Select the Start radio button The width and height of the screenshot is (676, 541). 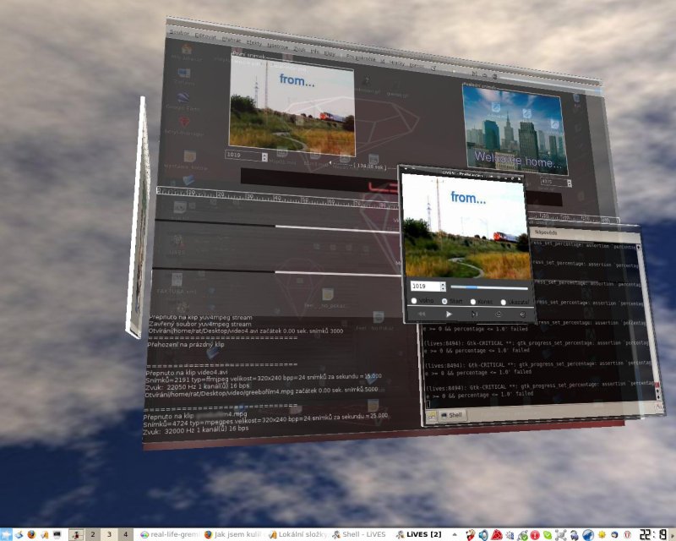pyautogui.click(x=444, y=301)
